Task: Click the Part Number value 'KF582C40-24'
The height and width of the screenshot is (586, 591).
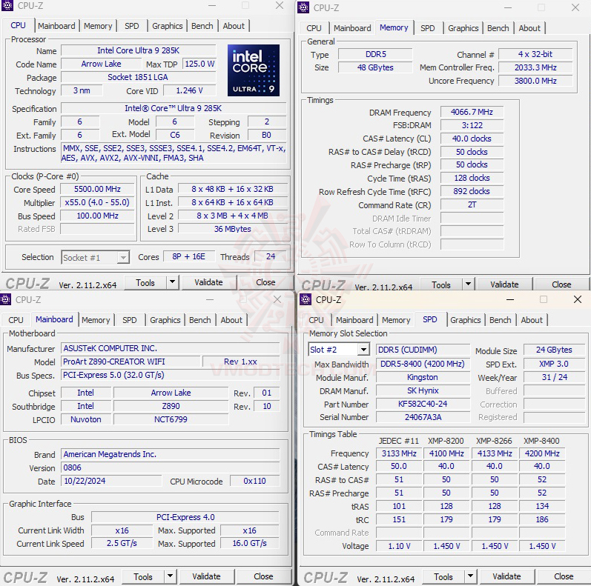Action: (423, 404)
